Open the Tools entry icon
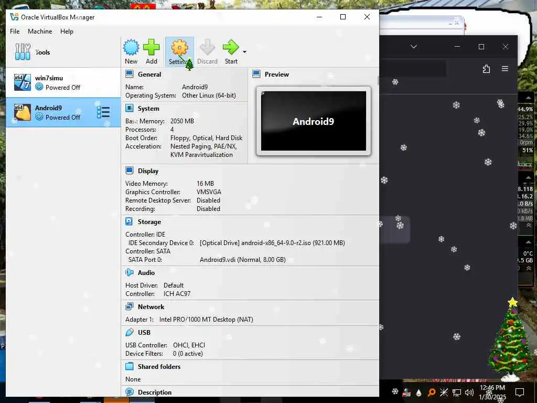Image resolution: width=537 pixels, height=403 pixels. (23, 52)
